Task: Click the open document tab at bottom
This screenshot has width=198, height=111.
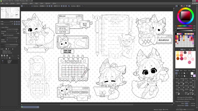Action: click(30, 107)
